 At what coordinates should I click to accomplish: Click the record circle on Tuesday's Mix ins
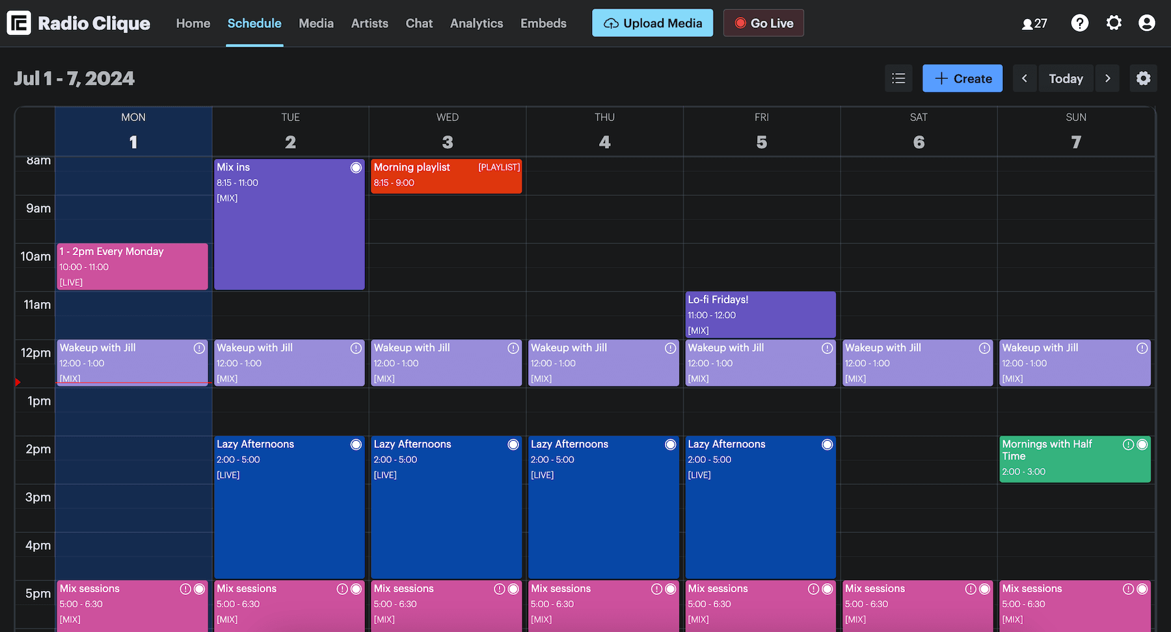356,167
